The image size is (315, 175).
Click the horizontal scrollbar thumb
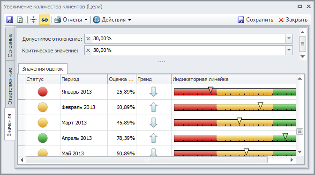click(146, 160)
